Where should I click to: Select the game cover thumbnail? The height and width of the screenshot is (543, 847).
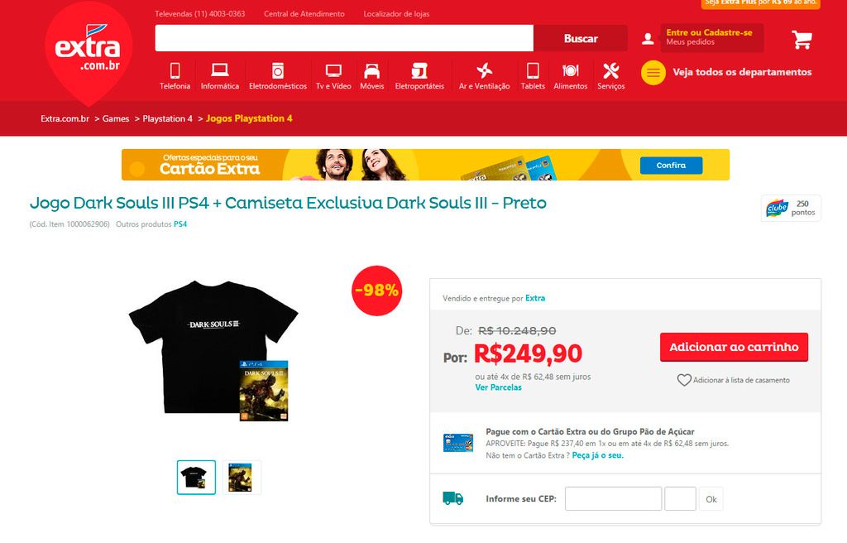[x=242, y=478]
